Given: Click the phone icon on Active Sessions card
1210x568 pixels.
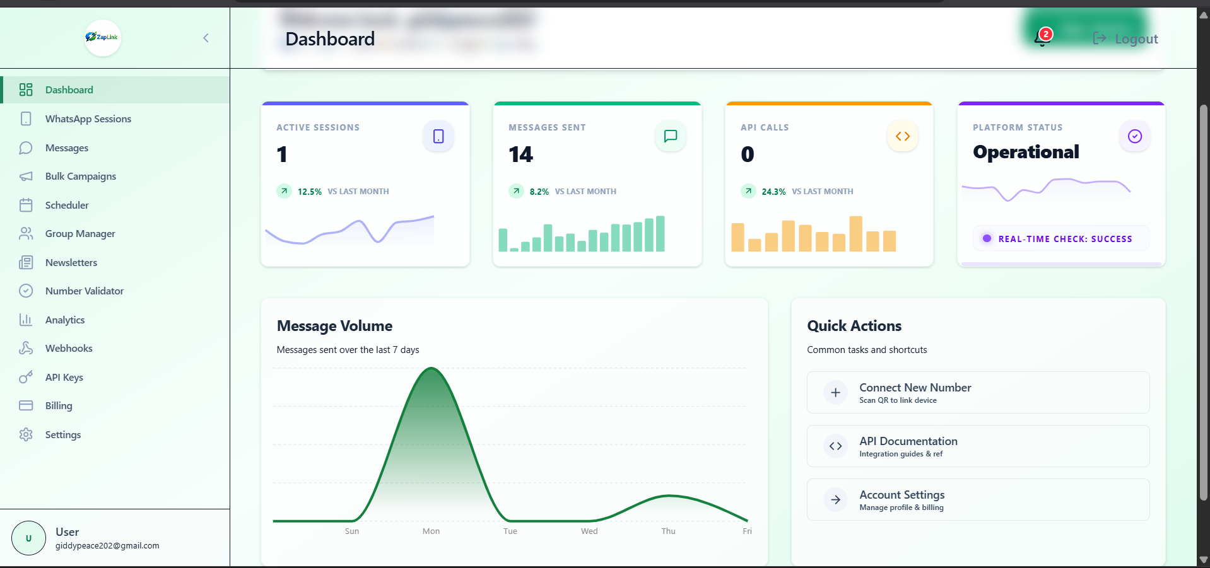Looking at the screenshot, I should [x=438, y=136].
